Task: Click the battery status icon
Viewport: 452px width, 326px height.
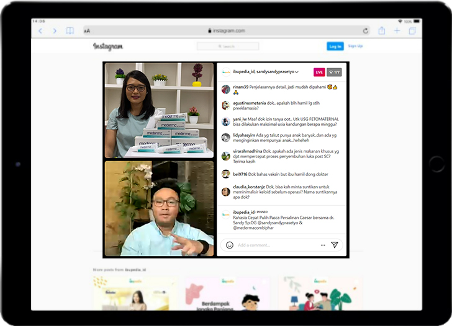Action: pos(417,21)
